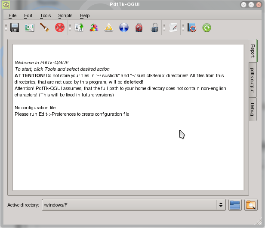Switch to the Debug tab
Image resolution: width=265 pixels, height=228 pixels.
click(x=252, y=109)
